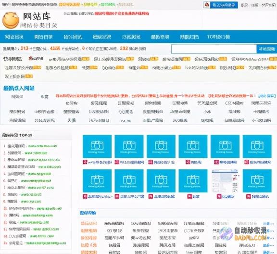Open the TOP ranking item in navigation bar
277x254 pixels.
[218, 37]
